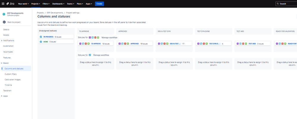Image resolution: width=297 pixels, height=119 pixels.
Task: Click the Bug icon on the TO APPROVE card
Action: click(x=86, y=44)
